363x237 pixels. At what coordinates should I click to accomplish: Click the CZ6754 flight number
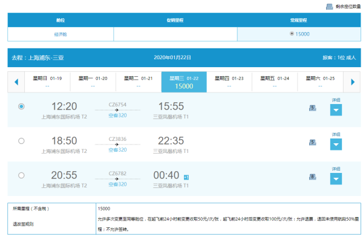point(117,105)
